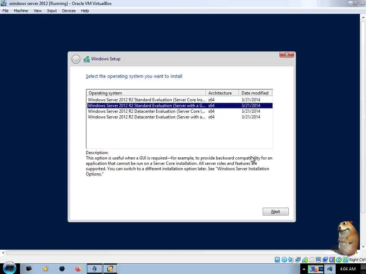Screen dimensions: 366x274
Task: Click the hard disk activity status icon
Action: coord(277,260)
